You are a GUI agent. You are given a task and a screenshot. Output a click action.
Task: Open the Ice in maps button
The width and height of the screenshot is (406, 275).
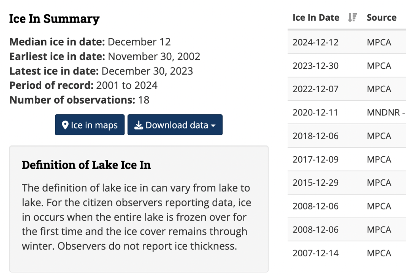click(90, 125)
